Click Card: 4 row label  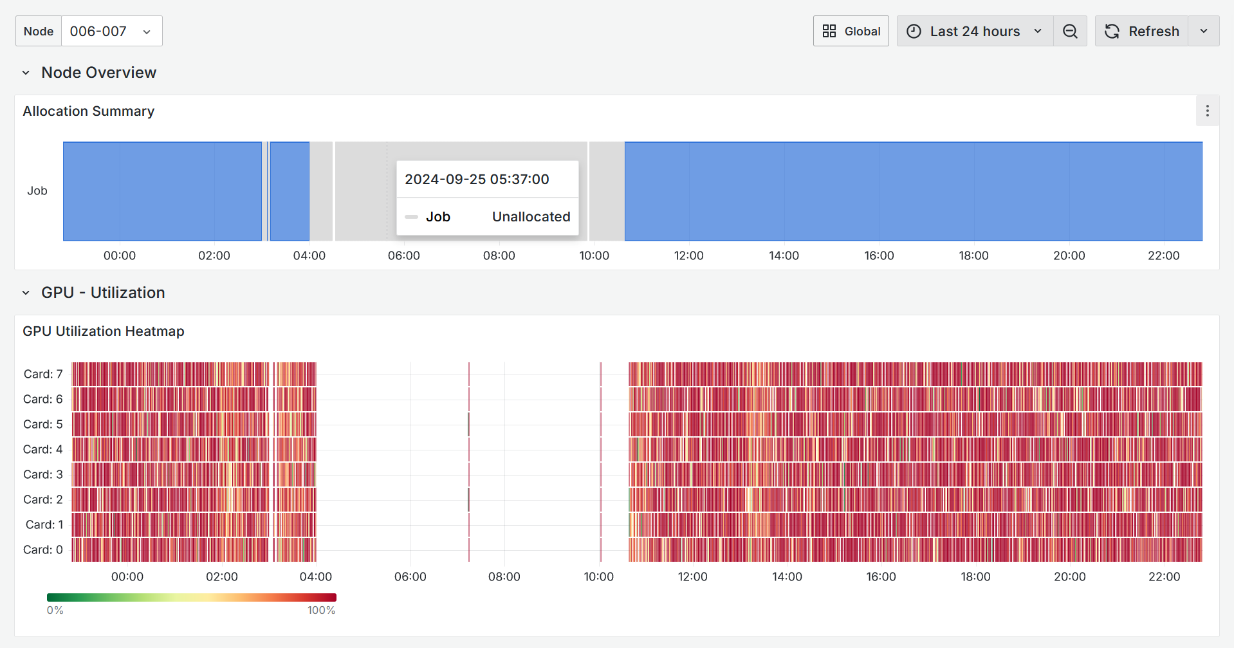(43, 449)
